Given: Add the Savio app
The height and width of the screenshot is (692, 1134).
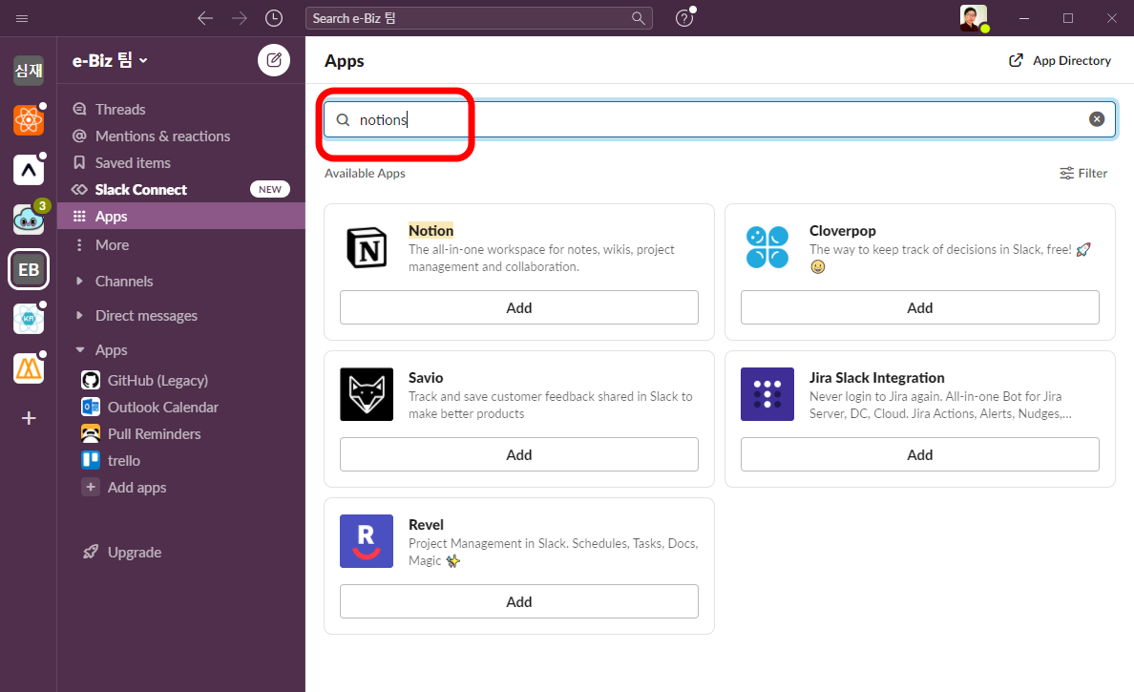Looking at the screenshot, I should [x=518, y=454].
